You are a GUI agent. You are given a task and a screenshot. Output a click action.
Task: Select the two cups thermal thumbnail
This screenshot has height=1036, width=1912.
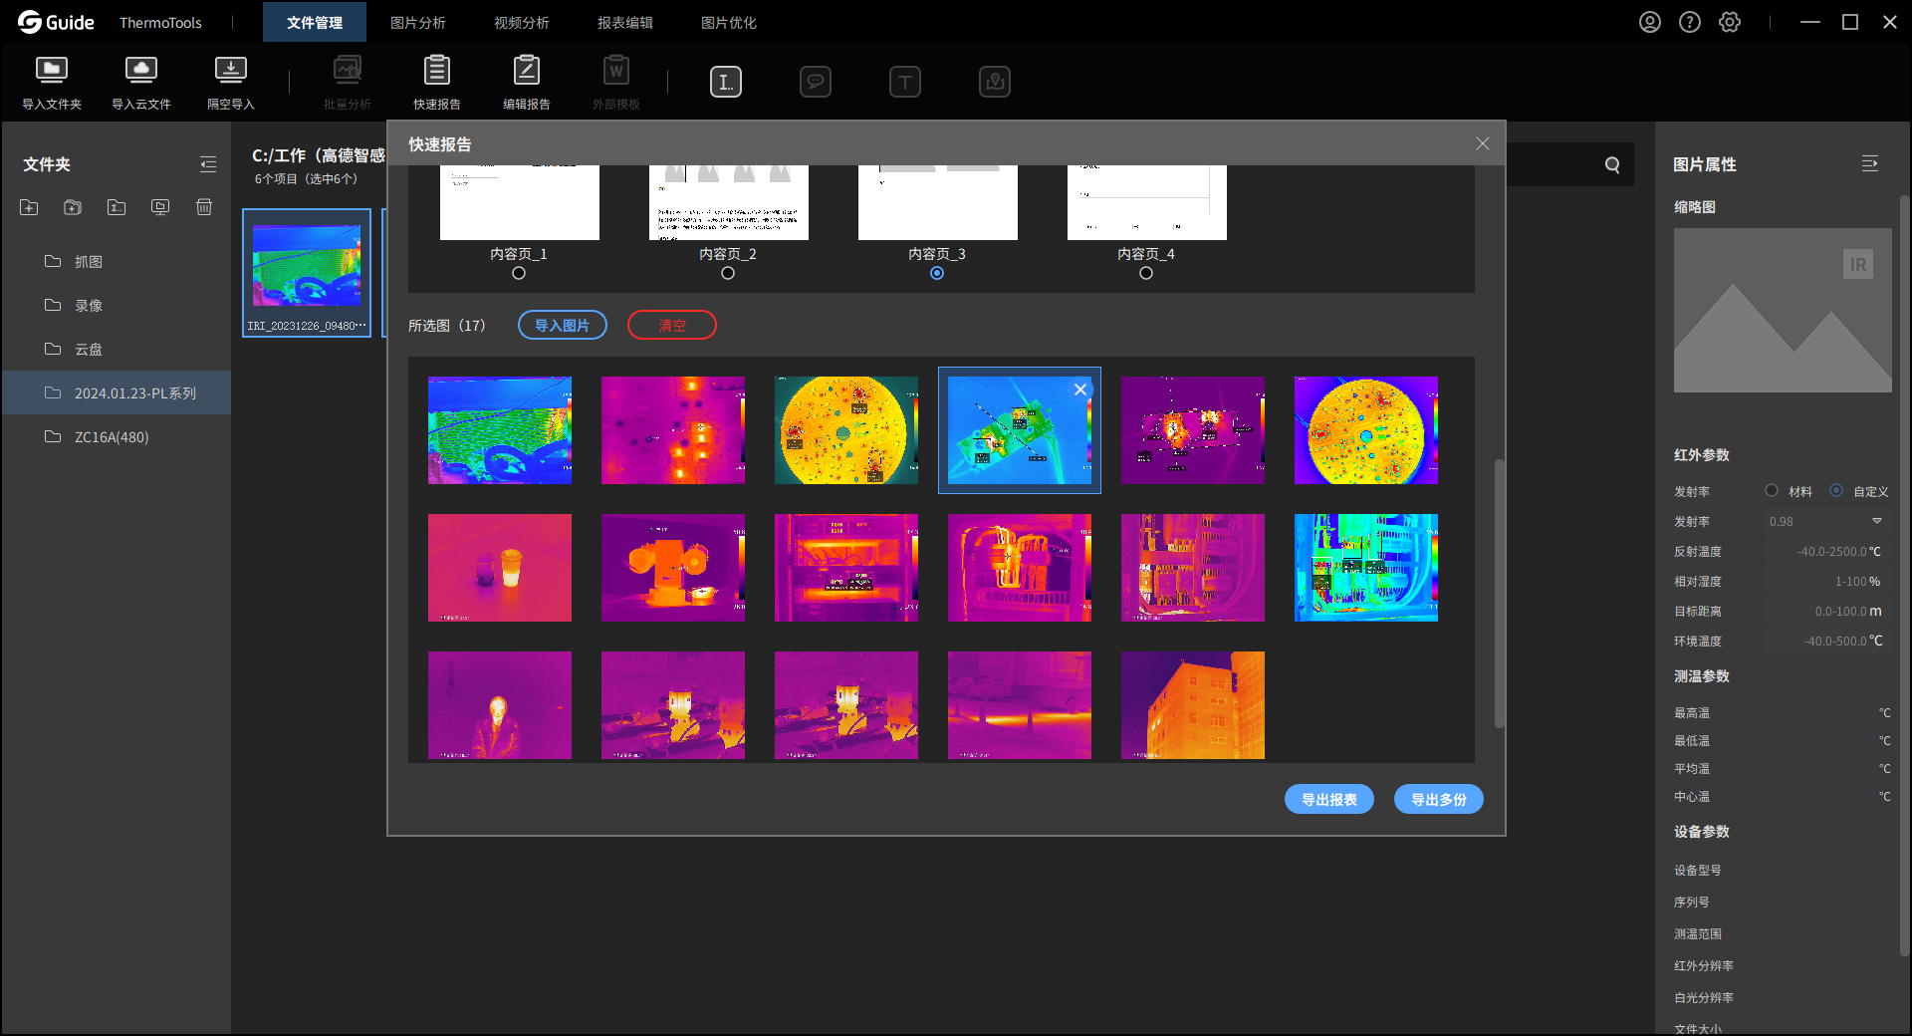(500, 568)
